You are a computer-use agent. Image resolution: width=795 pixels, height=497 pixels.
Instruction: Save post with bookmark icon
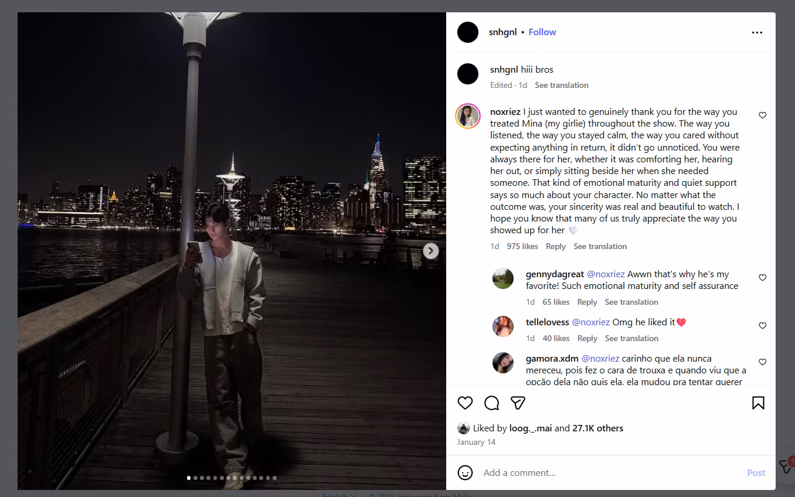point(757,403)
